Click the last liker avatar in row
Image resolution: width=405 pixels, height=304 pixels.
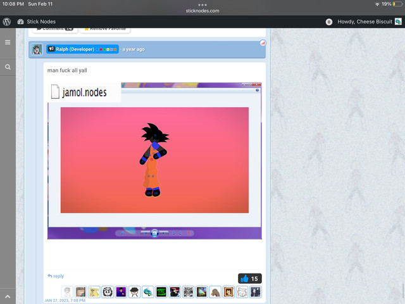pyautogui.click(x=255, y=292)
